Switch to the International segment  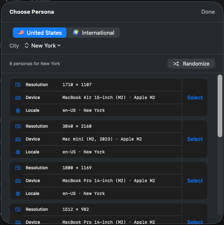93,33
